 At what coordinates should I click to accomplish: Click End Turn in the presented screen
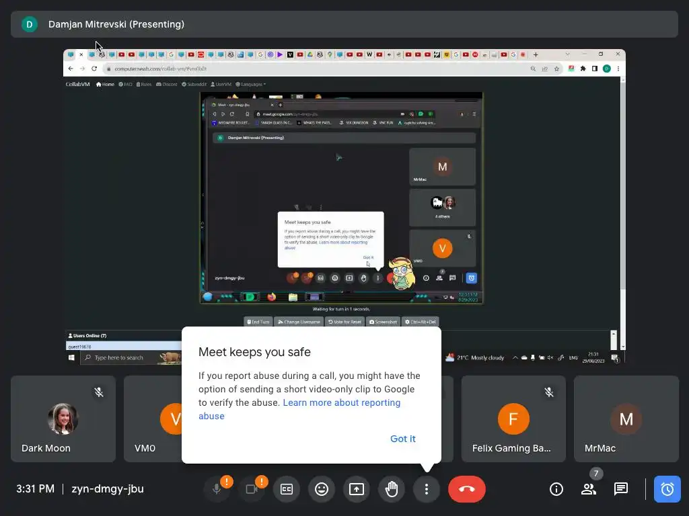pyautogui.click(x=258, y=322)
